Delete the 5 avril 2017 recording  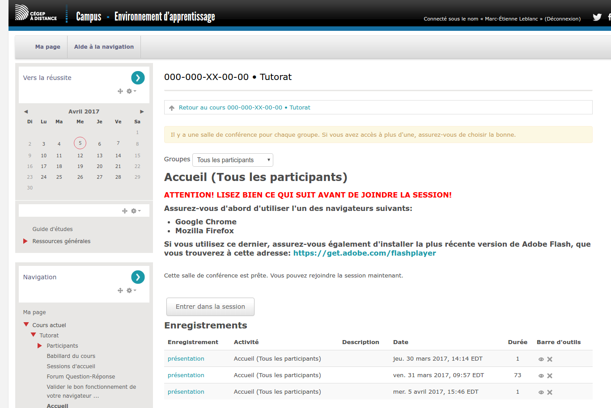pos(550,392)
